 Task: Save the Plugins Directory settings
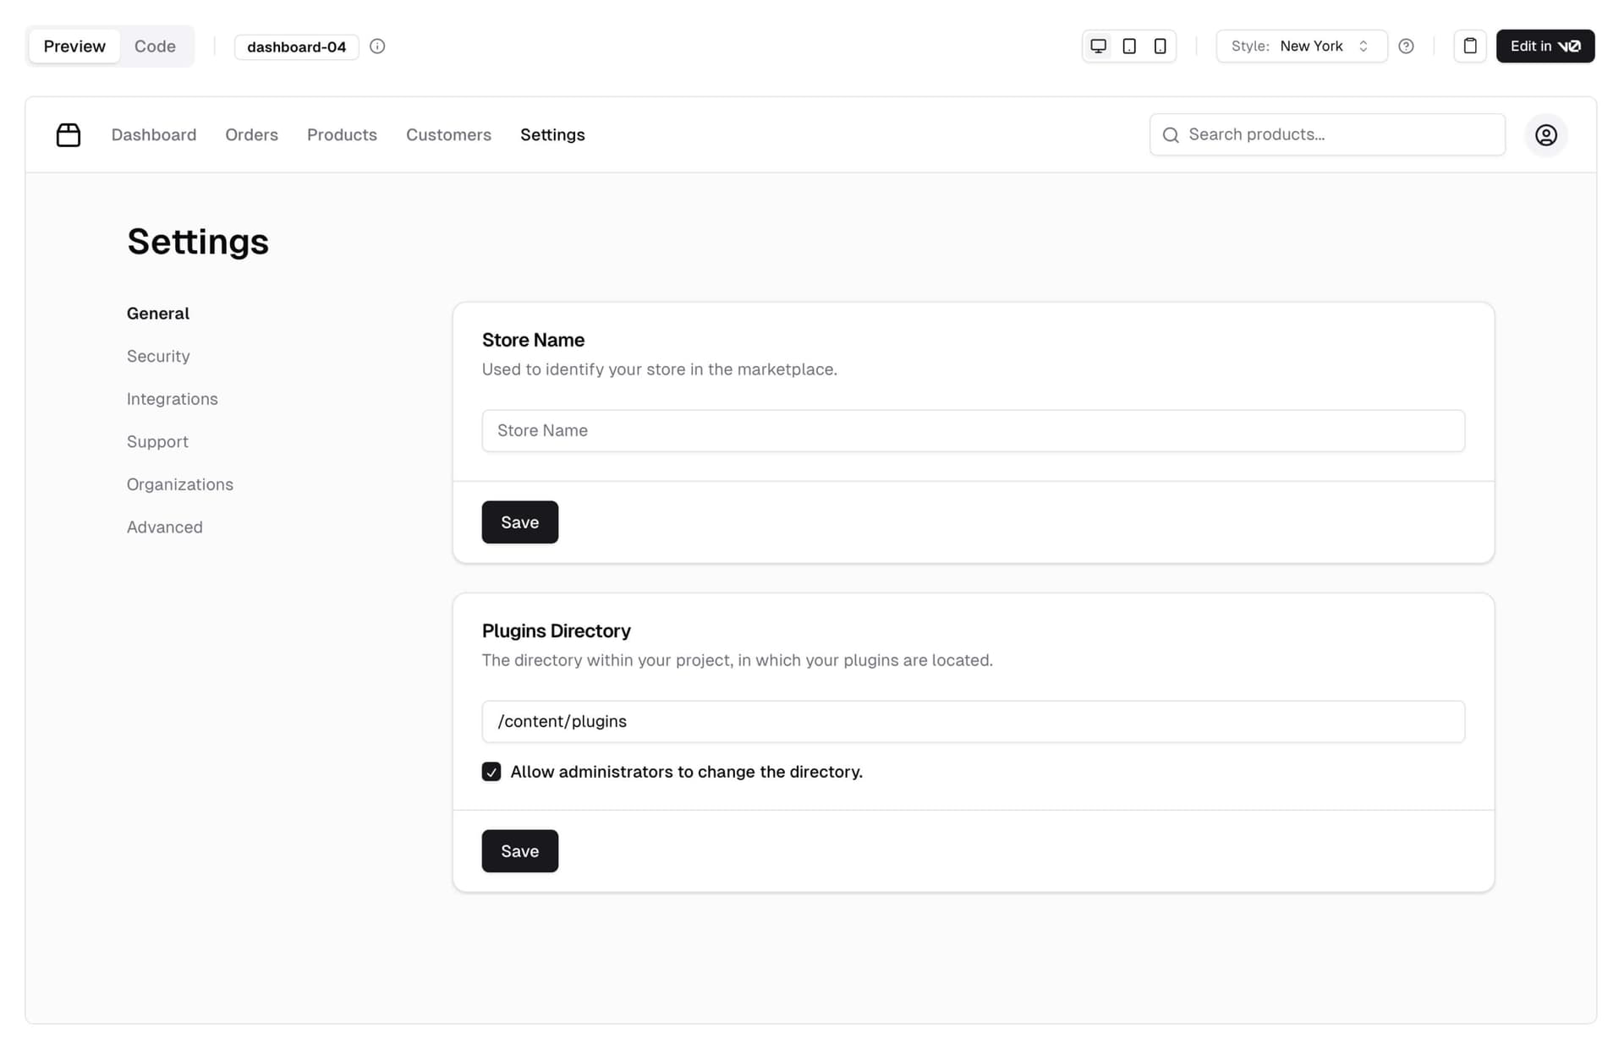pos(519,850)
